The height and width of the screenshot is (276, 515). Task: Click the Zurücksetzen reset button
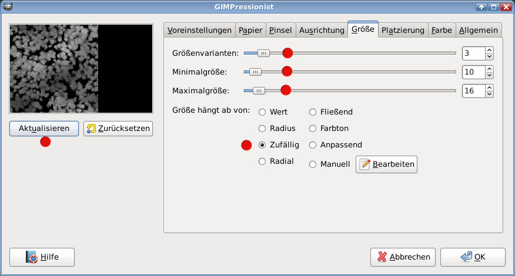coord(118,129)
